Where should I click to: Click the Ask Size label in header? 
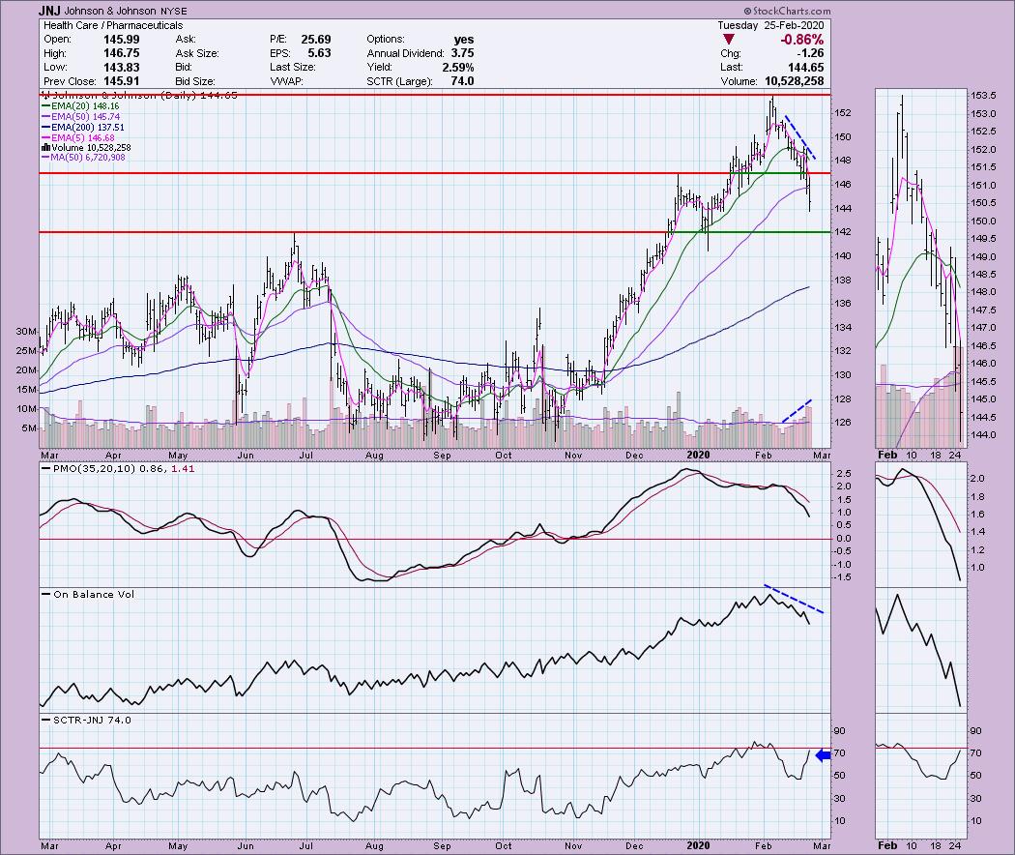pyautogui.click(x=197, y=53)
